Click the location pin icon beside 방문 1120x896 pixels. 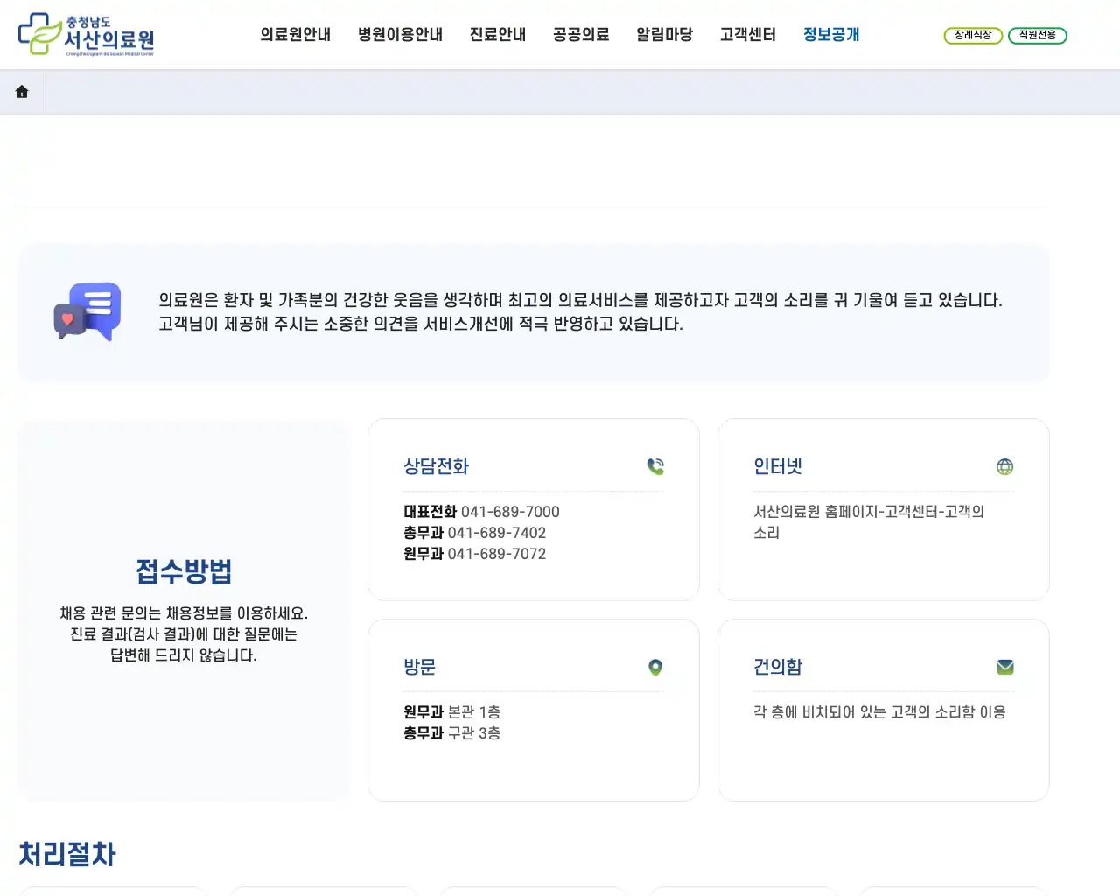click(x=655, y=667)
